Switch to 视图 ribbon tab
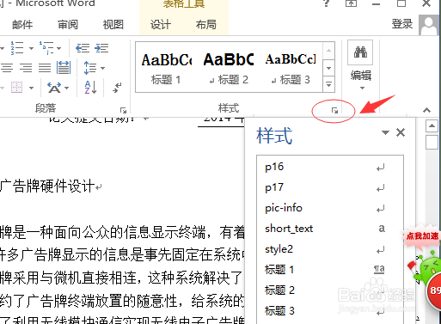Image resolution: width=441 pixels, height=324 pixels. (x=113, y=25)
